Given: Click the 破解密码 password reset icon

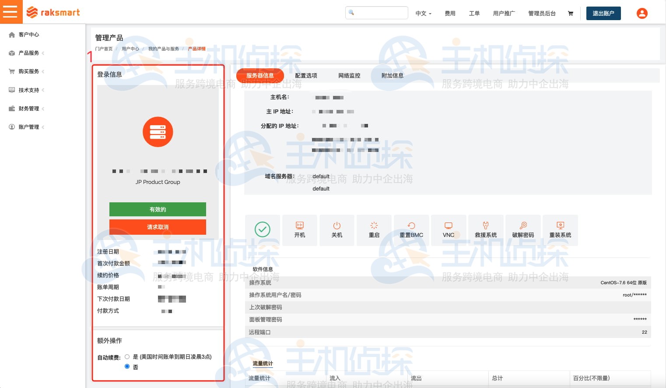Looking at the screenshot, I should point(523,230).
